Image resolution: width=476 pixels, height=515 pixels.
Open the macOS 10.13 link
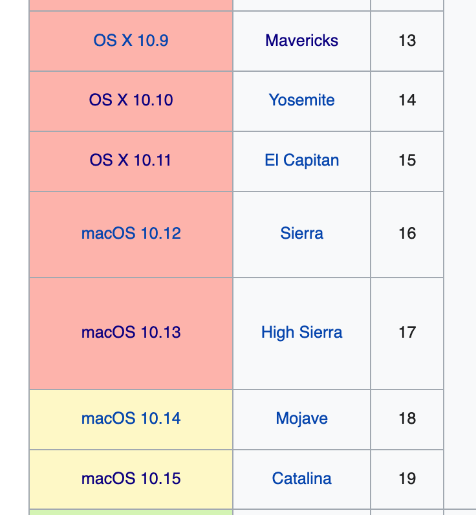point(131,333)
